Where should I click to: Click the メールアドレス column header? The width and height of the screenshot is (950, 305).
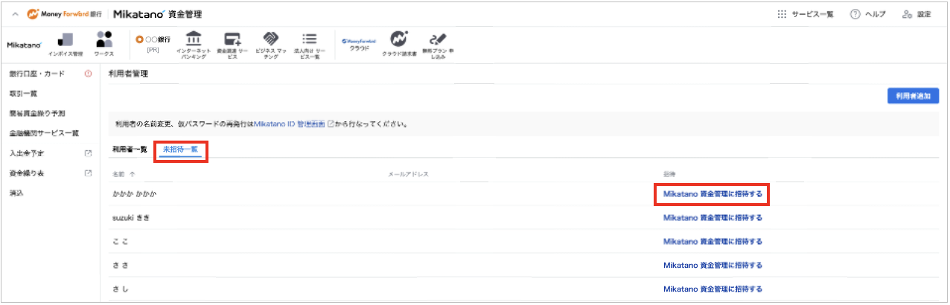tap(409, 174)
